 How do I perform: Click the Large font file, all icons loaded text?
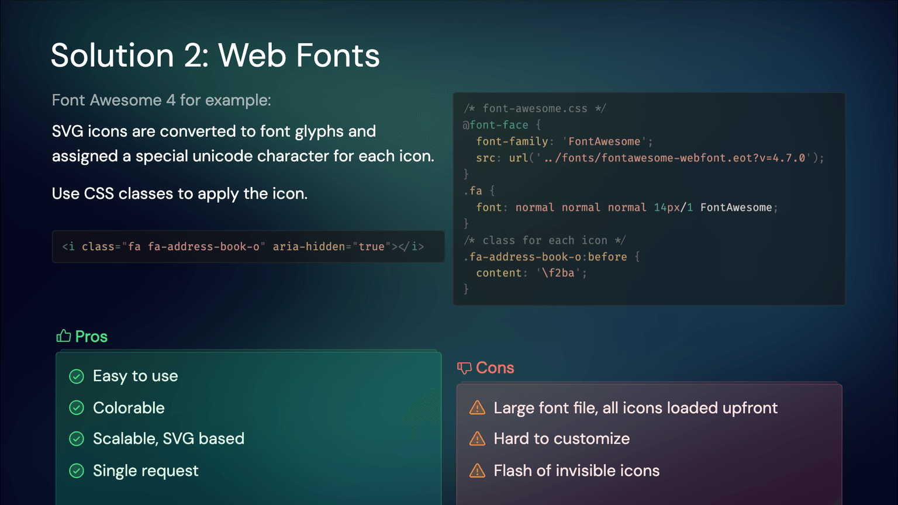[635, 407]
